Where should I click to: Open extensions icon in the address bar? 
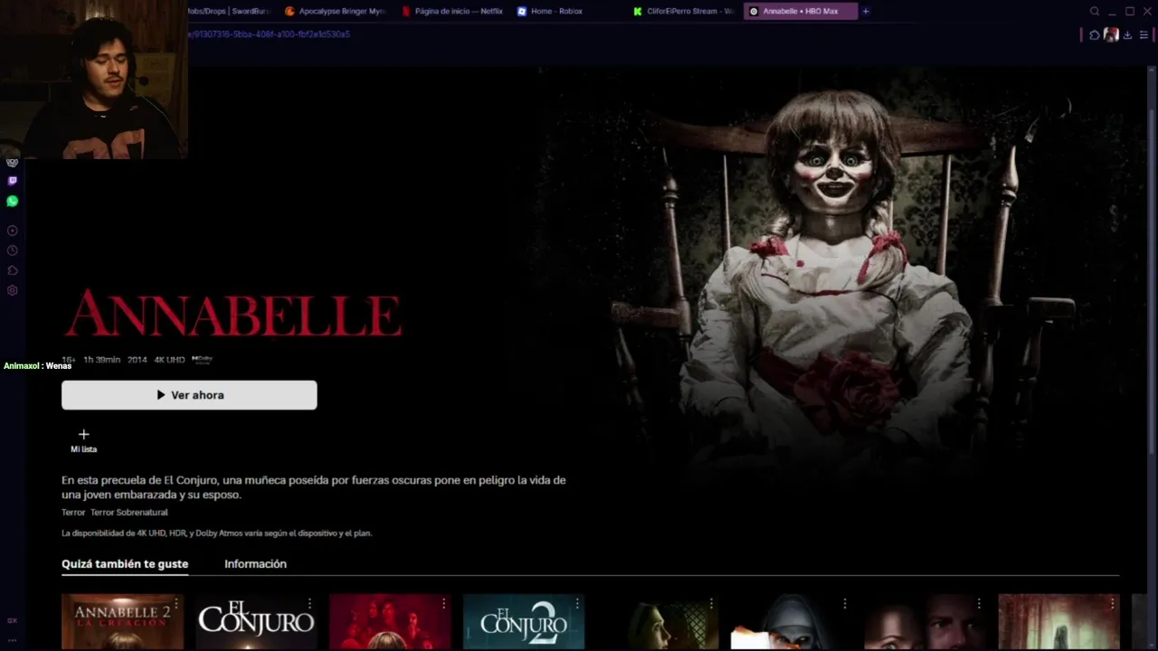(x=1095, y=35)
